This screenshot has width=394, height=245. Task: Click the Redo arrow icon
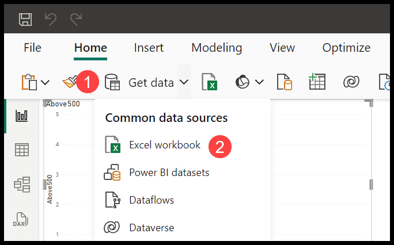(x=76, y=20)
